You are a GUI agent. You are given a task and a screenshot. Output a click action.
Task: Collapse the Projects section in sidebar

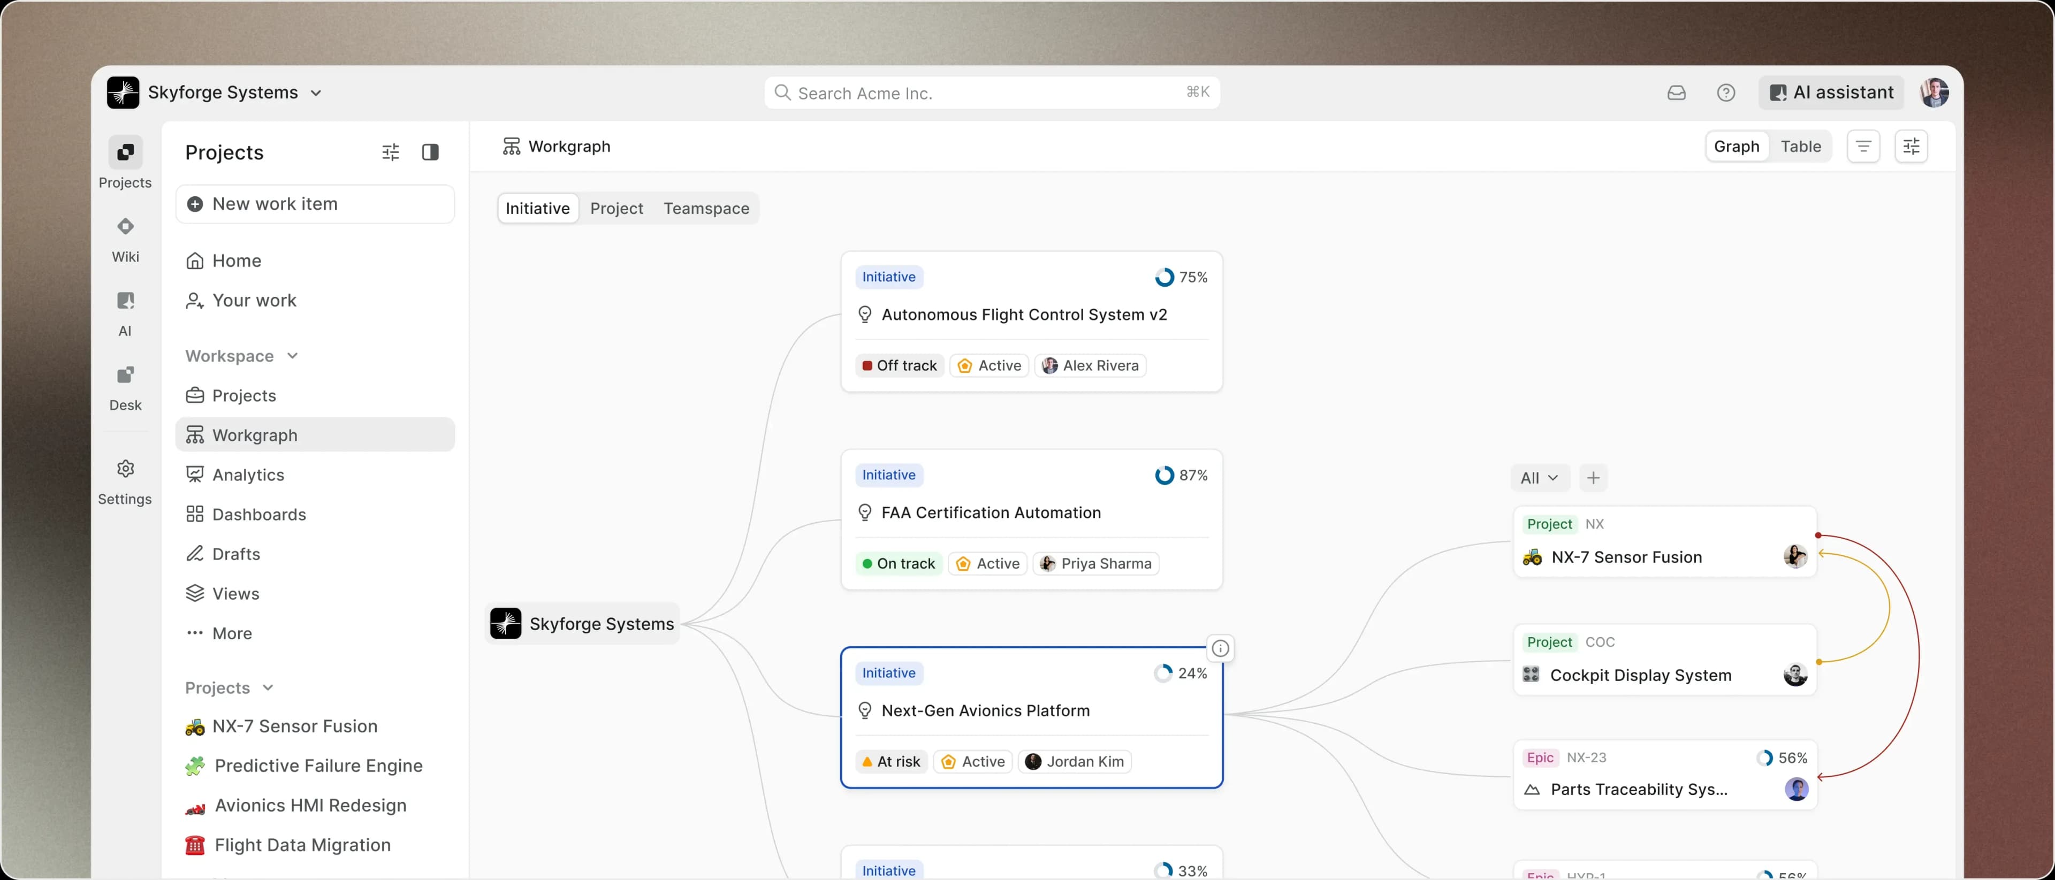[x=230, y=688]
